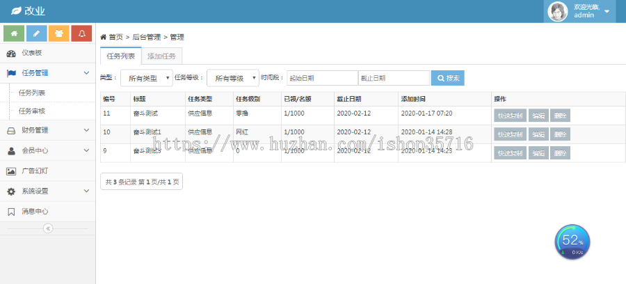The height and width of the screenshot is (284, 626).
Task: Open the admin account dropdown arrow
Action: 607,11
